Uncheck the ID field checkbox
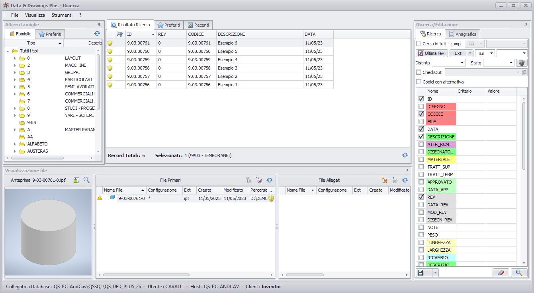The image size is (534, 293). (x=421, y=99)
